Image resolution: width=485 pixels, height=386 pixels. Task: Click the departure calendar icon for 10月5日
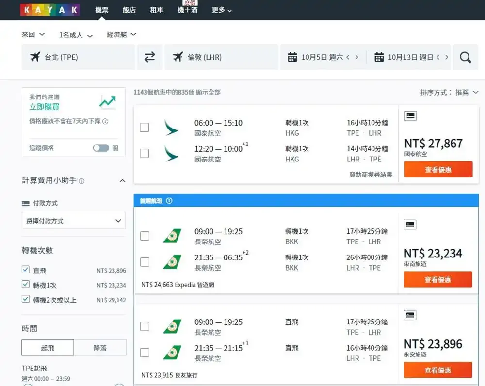click(x=292, y=57)
